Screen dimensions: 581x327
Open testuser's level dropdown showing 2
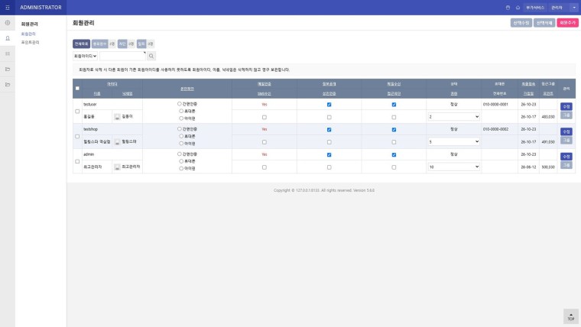coord(454,117)
